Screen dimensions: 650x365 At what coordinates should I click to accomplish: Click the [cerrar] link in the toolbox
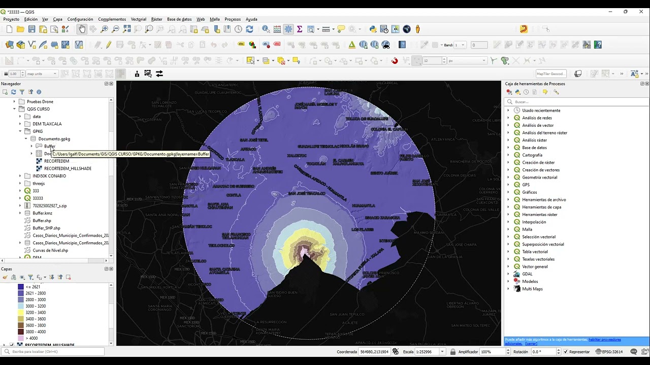click(x=531, y=344)
